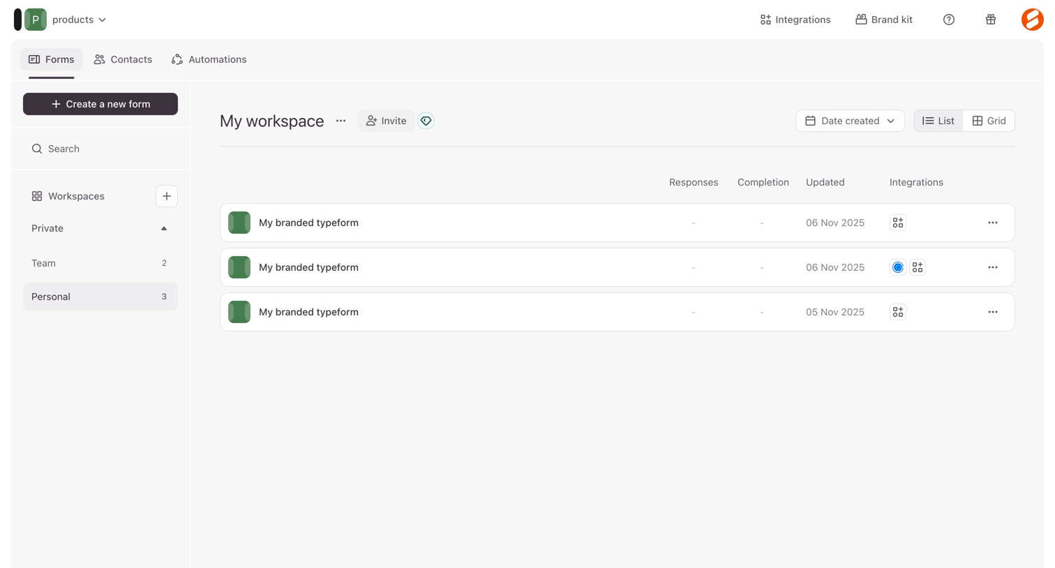Select the Team workspace

100,263
